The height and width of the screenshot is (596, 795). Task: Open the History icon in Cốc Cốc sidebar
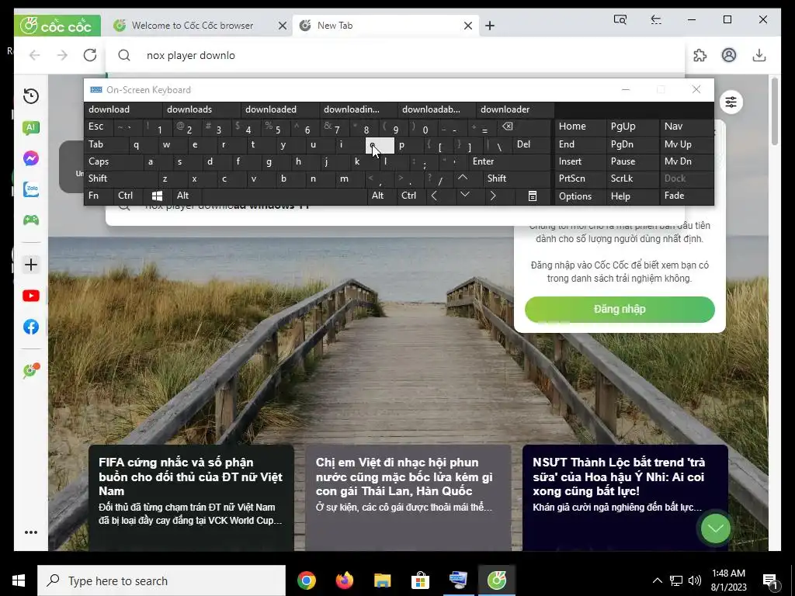click(x=31, y=95)
